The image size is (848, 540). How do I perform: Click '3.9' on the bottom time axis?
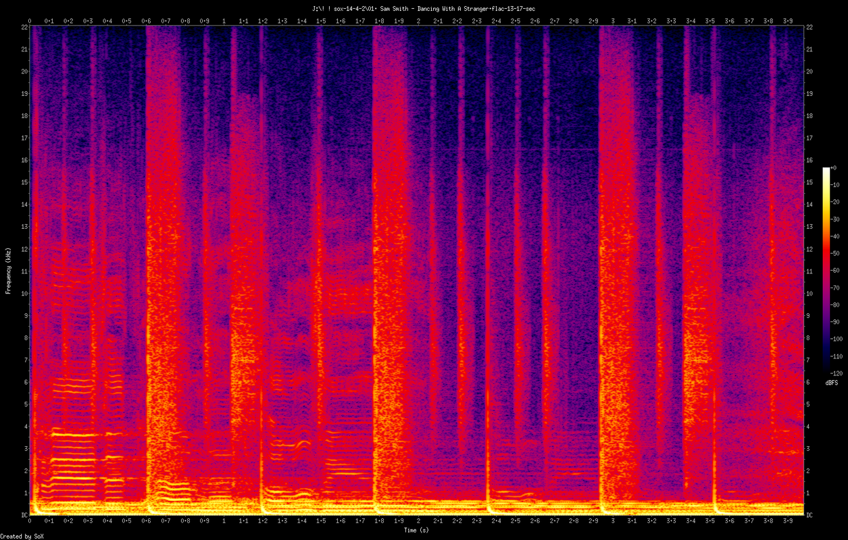pyautogui.click(x=787, y=522)
